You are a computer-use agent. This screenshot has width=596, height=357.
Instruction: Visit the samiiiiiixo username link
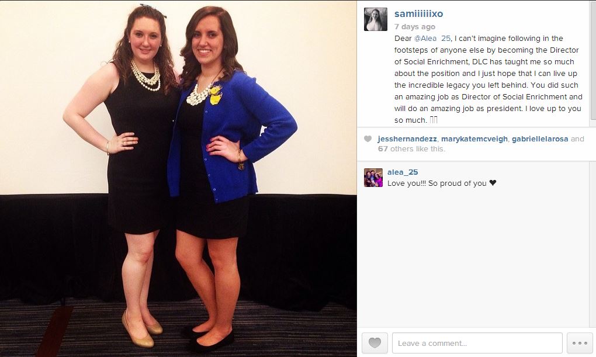[x=418, y=13]
